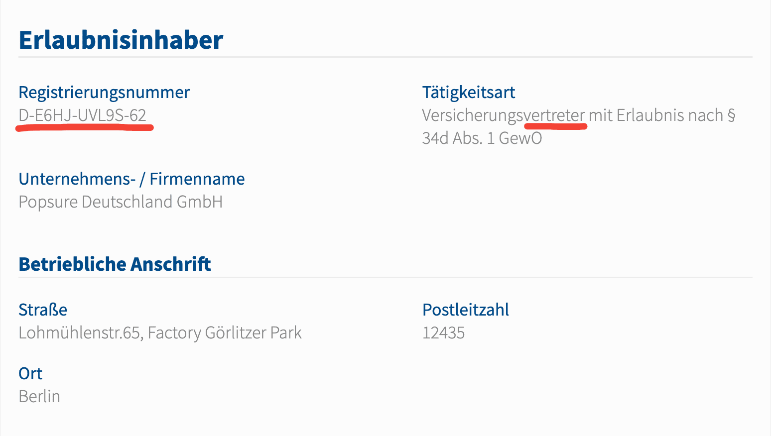Click 'Factory Görlitzer Park' in the address
Viewport: 771px width, 436px height.
(225, 333)
